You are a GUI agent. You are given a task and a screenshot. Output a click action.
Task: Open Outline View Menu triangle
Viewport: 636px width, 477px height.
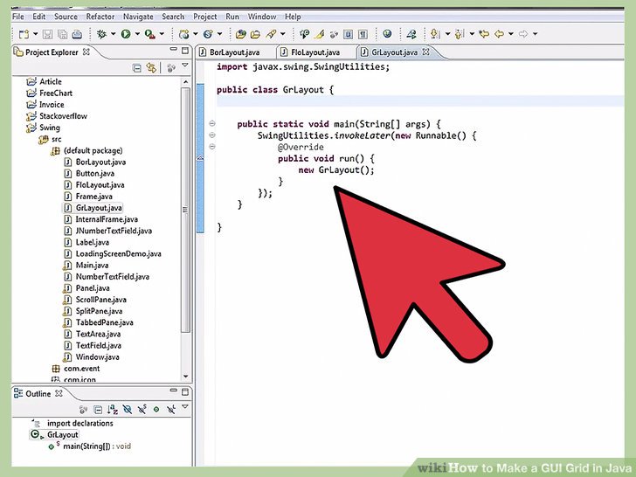[185, 406]
